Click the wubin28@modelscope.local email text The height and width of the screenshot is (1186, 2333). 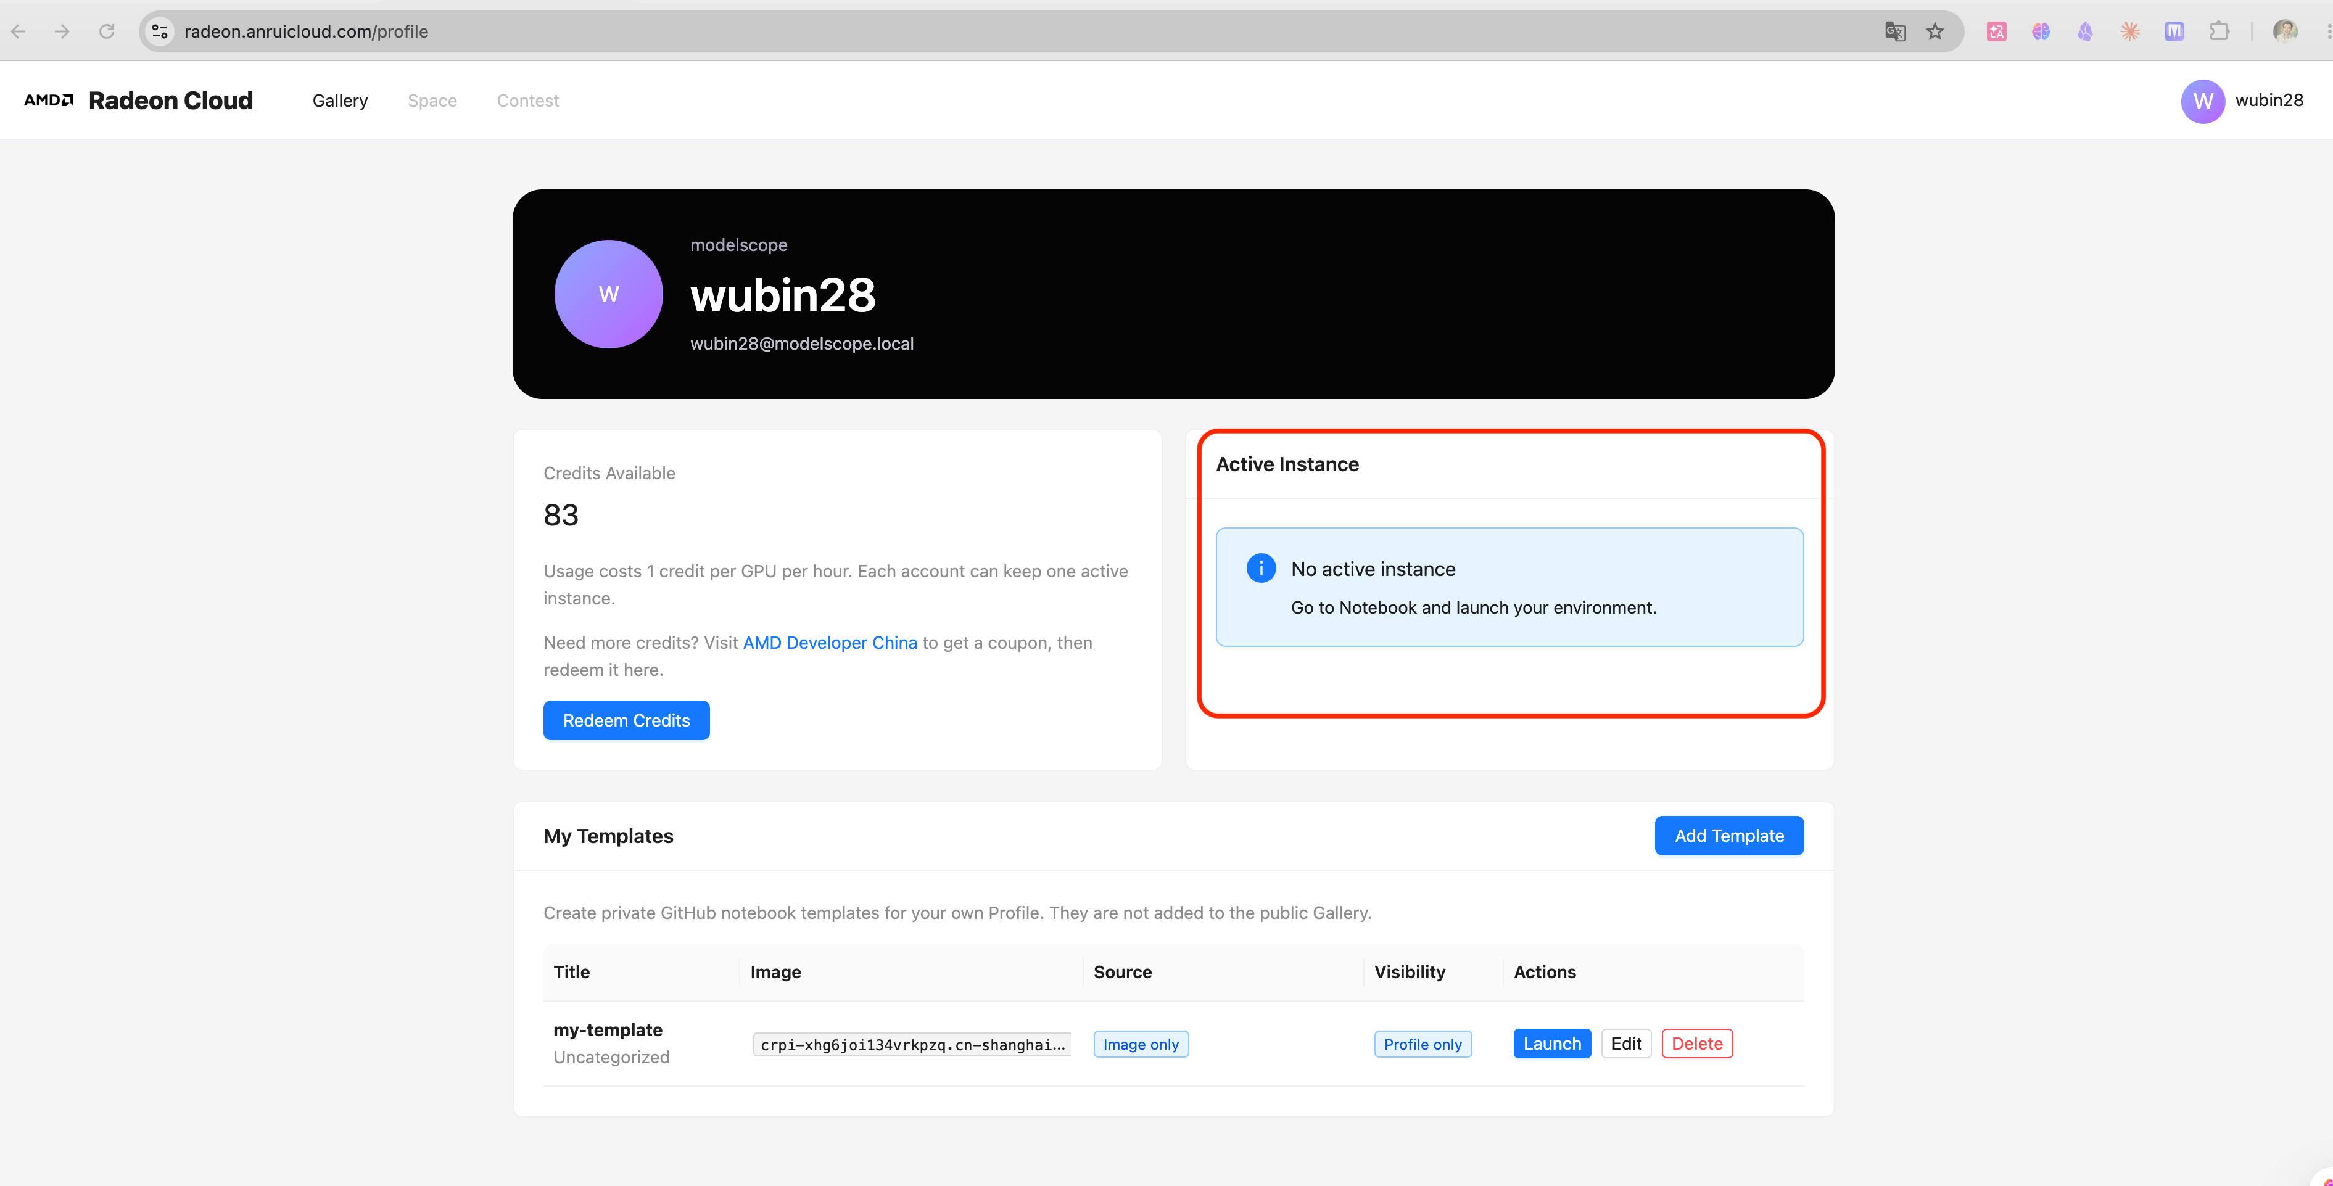coord(801,344)
